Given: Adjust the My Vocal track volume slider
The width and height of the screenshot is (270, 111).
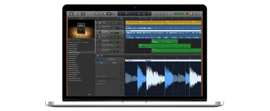Looking at the screenshot, I should [115, 37].
